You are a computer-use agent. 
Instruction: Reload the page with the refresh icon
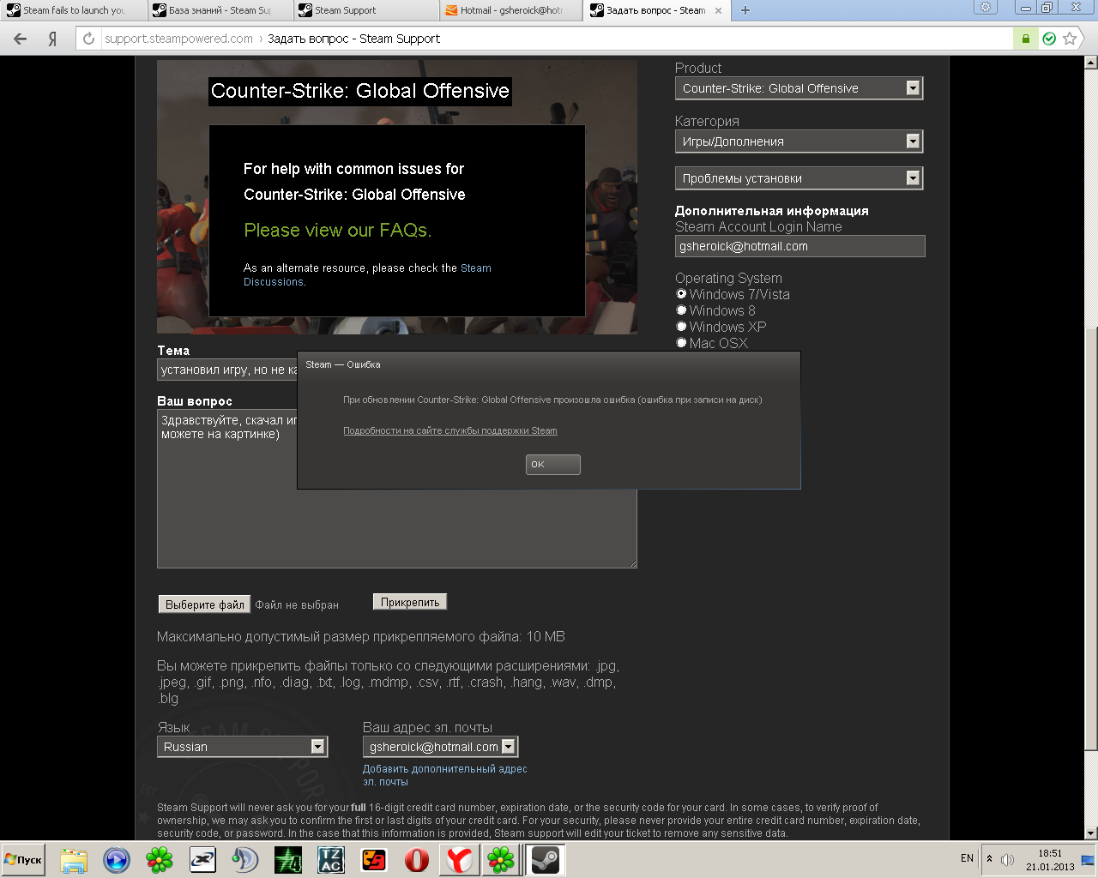point(88,39)
